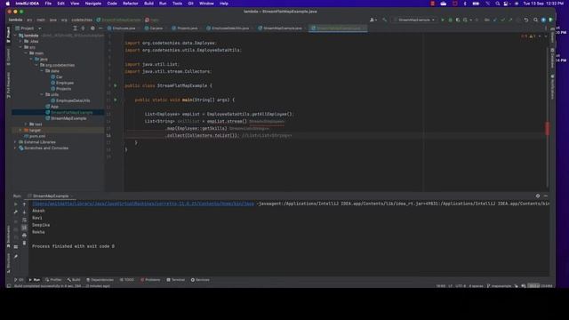Open the build hammer icon in toolbar
Image resolution: width=569 pixels, height=320 pixels.
click(385, 20)
